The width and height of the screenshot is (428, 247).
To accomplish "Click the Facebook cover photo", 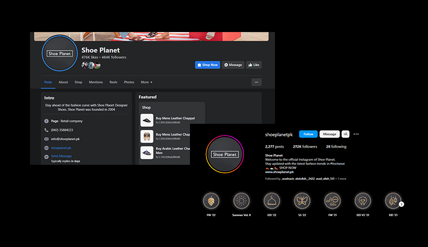I will [151, 36].
